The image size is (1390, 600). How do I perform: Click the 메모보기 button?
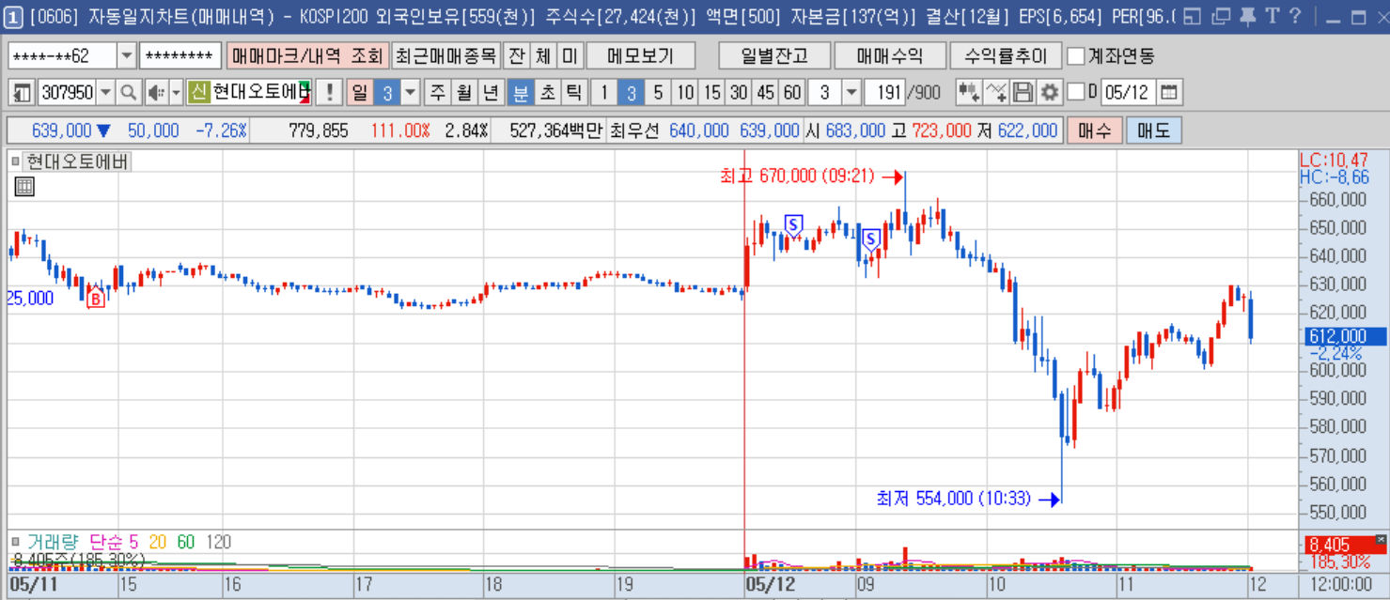pyautogui.click(x=641, y=55)
